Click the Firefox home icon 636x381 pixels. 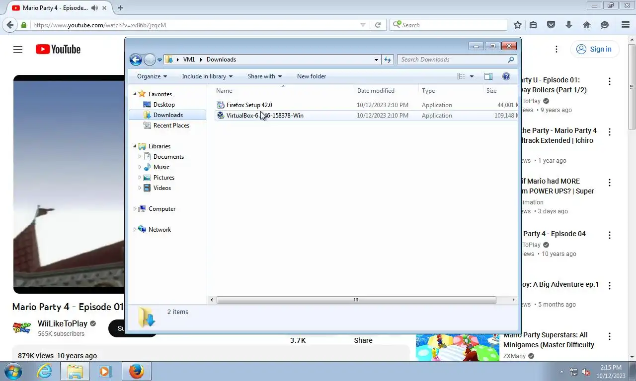pyautogui.click(x=587, y=25)
